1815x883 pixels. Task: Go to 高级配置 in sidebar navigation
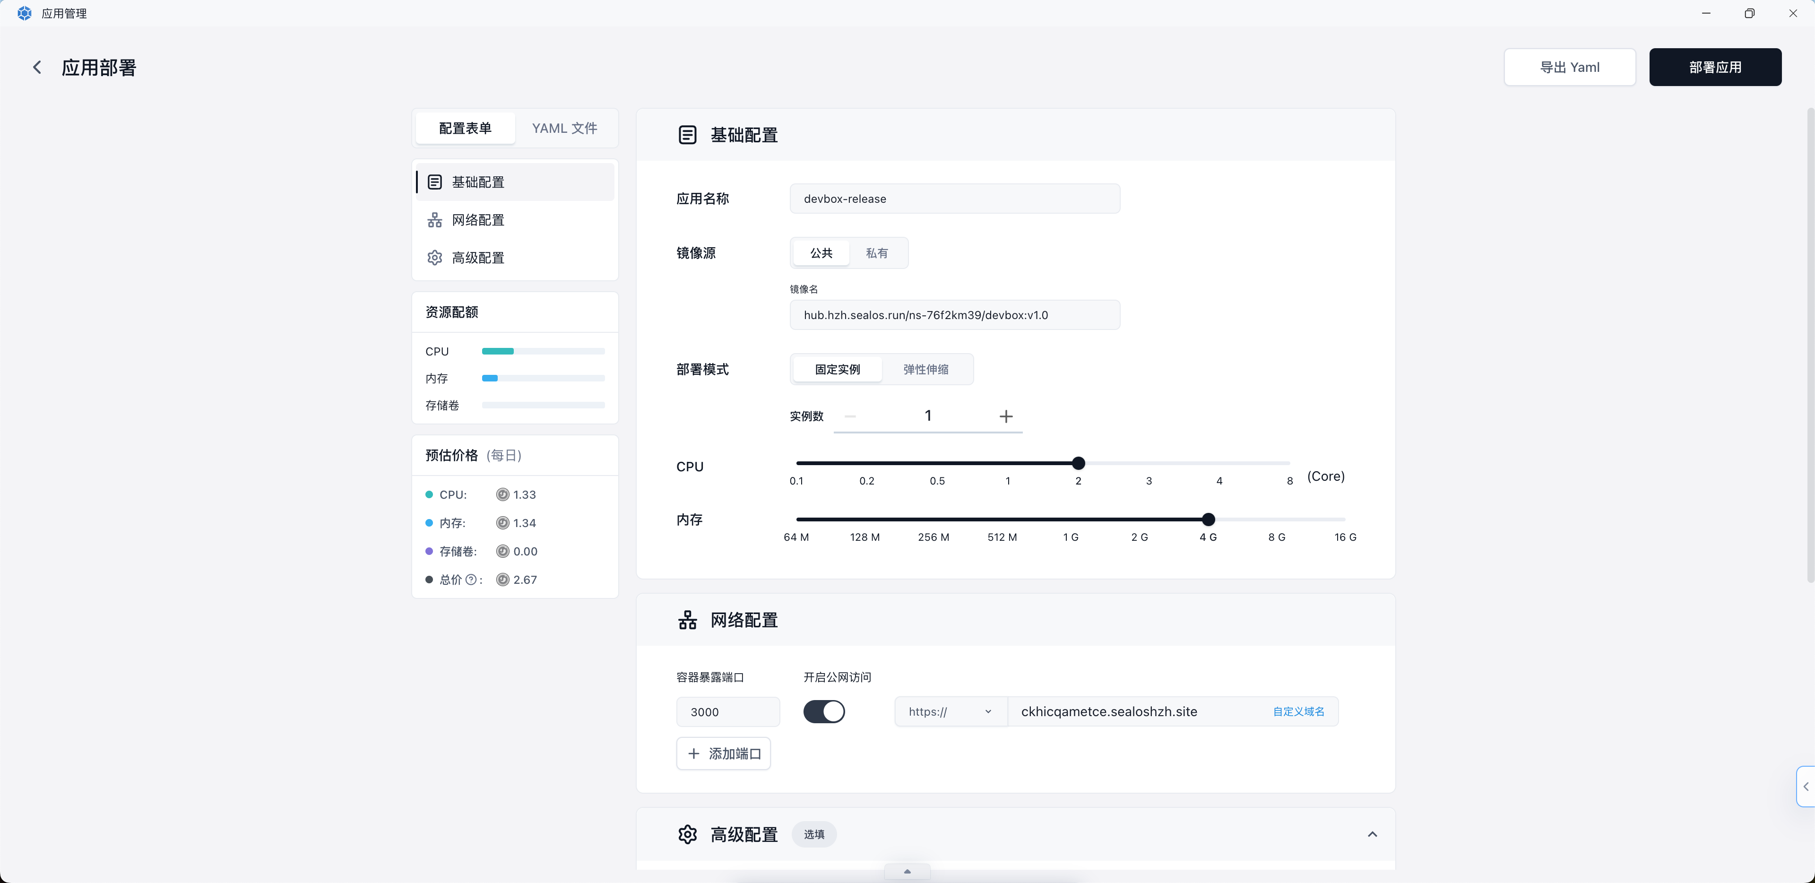pos(515,258)
